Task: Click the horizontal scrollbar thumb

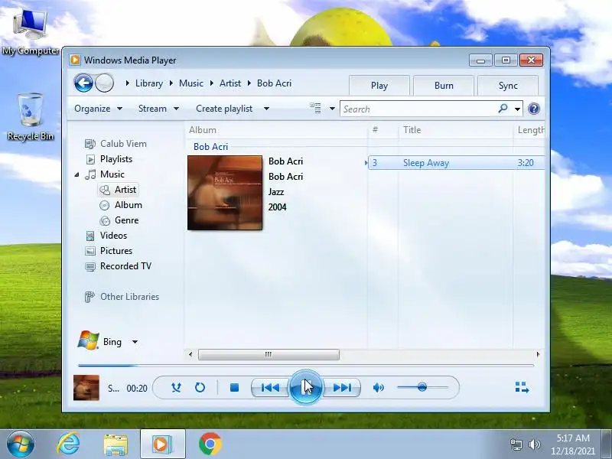Action: 269,354
